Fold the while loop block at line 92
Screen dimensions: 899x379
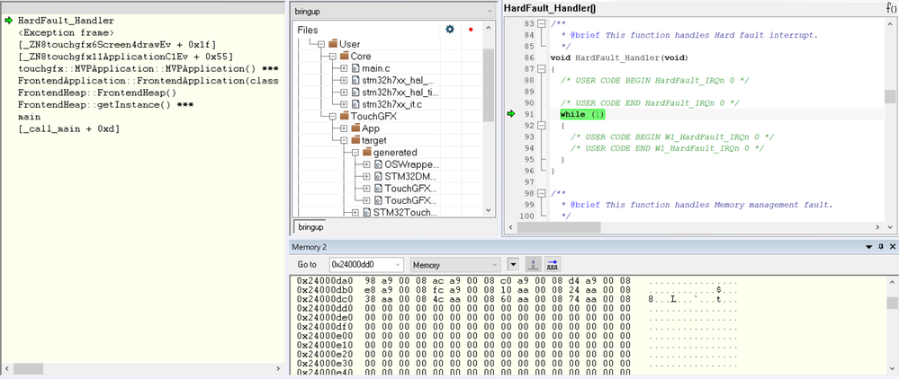coord(541,126)
